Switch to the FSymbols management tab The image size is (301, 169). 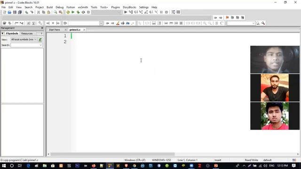12,33
